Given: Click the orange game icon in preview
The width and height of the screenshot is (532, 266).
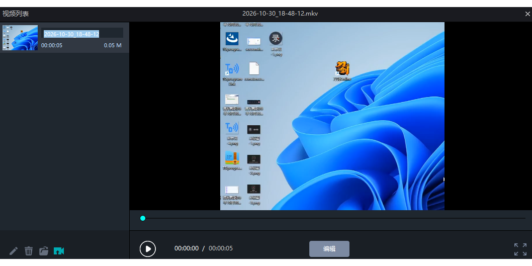Looking at the screenshot, I should pyautogui.click(x=342, y=68).
